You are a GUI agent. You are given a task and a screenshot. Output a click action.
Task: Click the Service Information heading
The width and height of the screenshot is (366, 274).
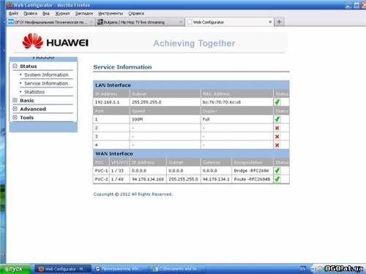[122, 67]
